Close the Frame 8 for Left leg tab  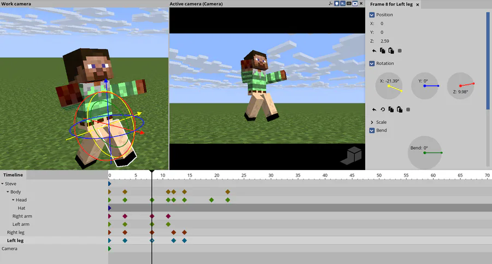(x=417, y=4)
